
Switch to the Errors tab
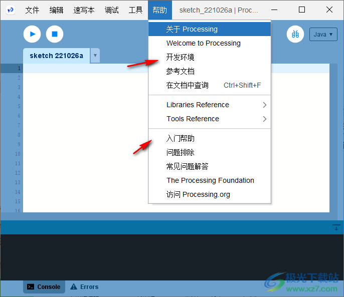tap(84, 286)
